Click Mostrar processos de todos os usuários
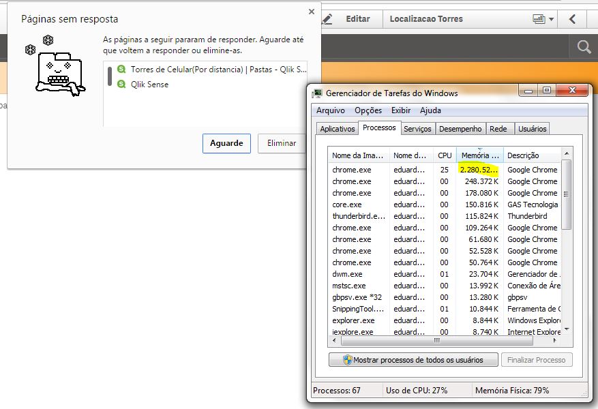Screen dimensions: 598x409 [x=413, y=360]
